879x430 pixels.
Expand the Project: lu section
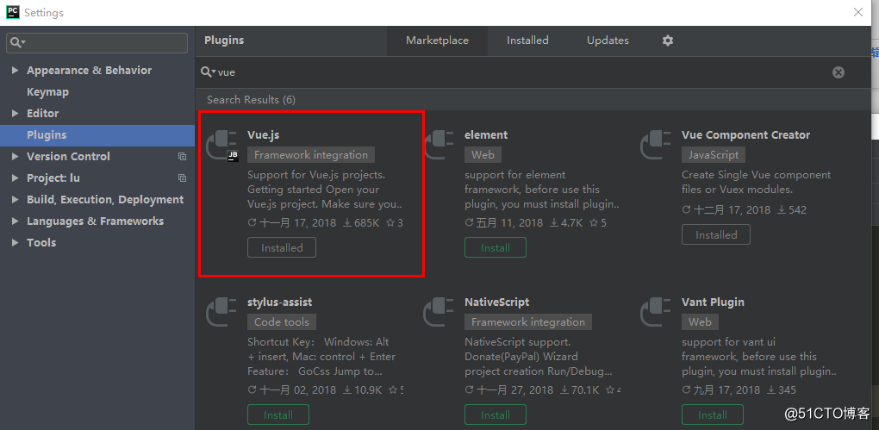point(16,178)
